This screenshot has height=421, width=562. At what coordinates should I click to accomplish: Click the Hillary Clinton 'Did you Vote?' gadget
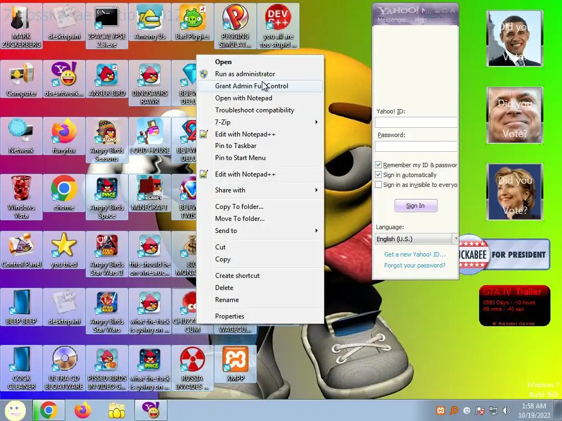coord(515,192)
